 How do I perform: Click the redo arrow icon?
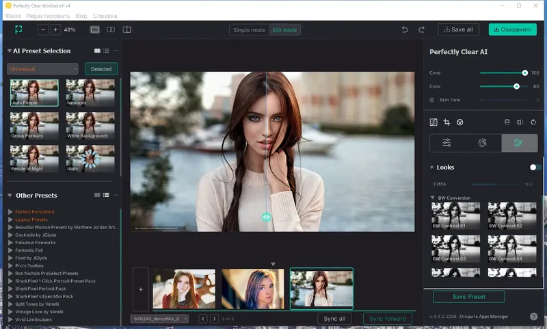(422, 29)
